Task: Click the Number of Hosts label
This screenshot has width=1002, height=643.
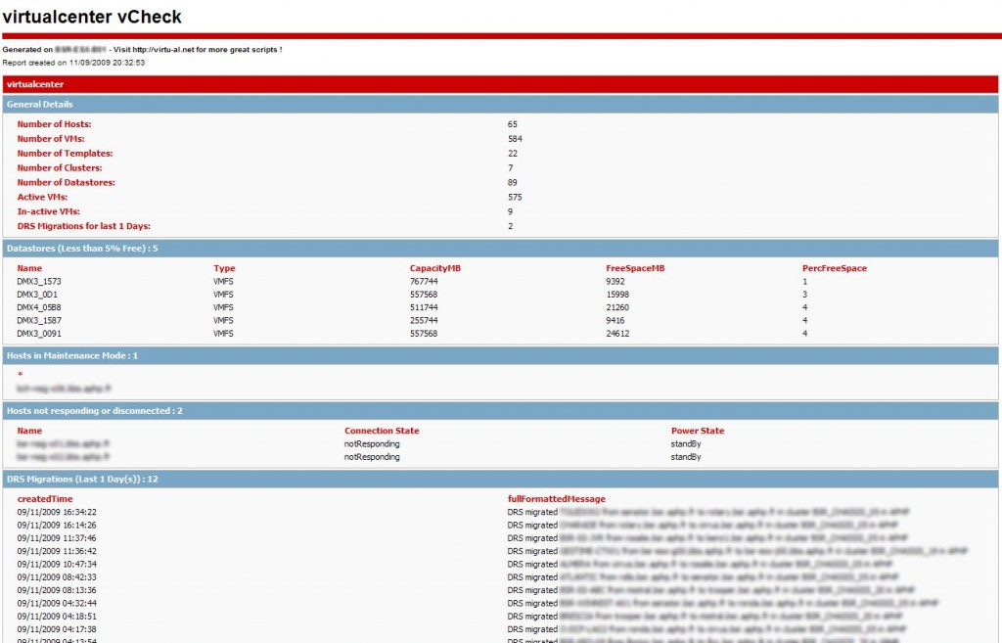Action: tap(55, 124)
